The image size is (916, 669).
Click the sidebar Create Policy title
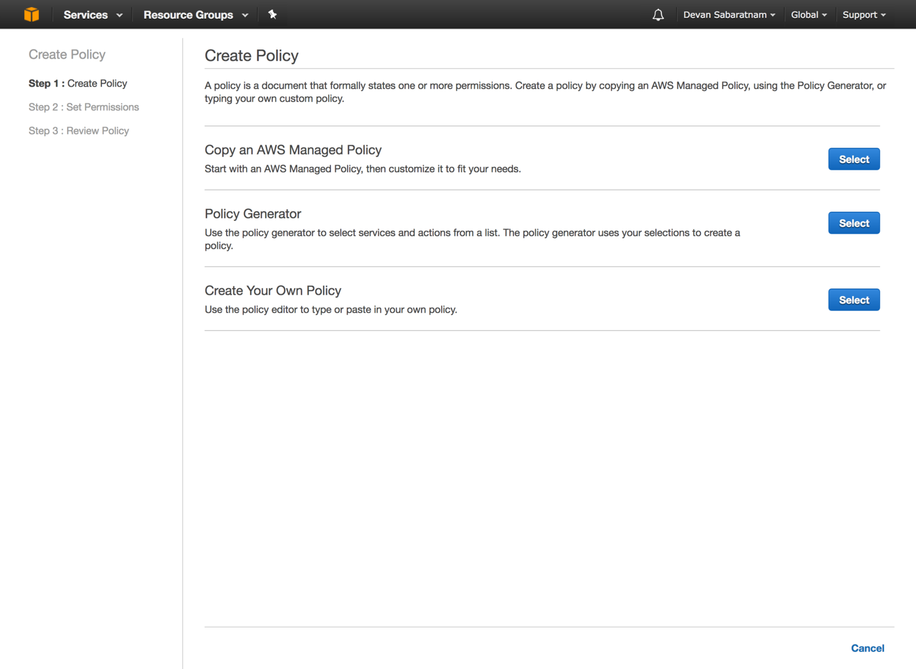click(x=67, y=55)
